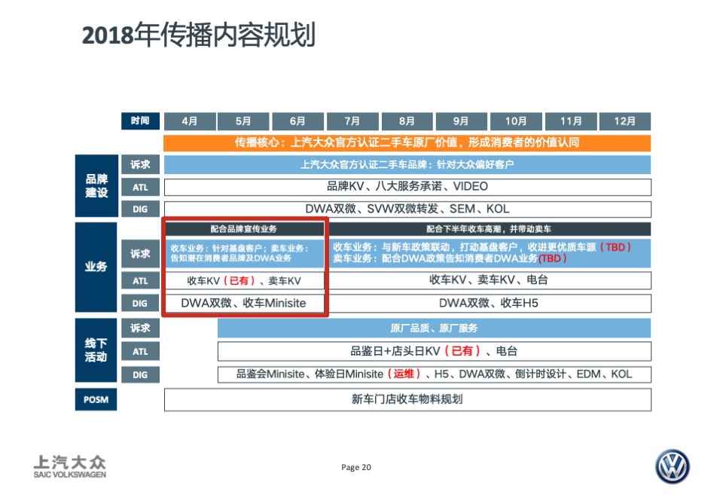Click the DIG label under 线下活动

140,374
